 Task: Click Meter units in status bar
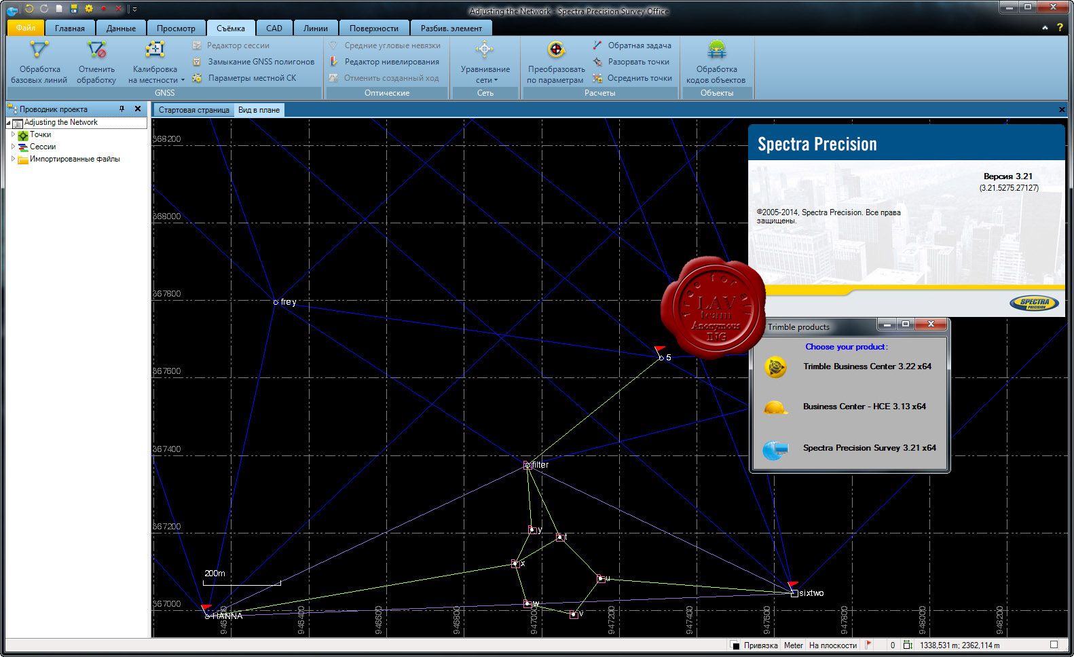pyautogui.click(x=793, y=645)
